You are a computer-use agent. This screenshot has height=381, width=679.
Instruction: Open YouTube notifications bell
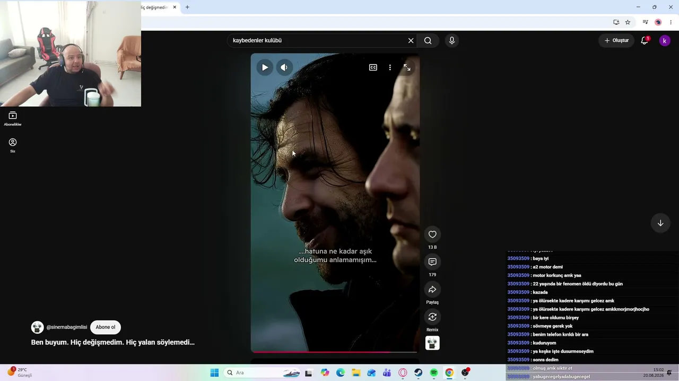pos(645,41)
